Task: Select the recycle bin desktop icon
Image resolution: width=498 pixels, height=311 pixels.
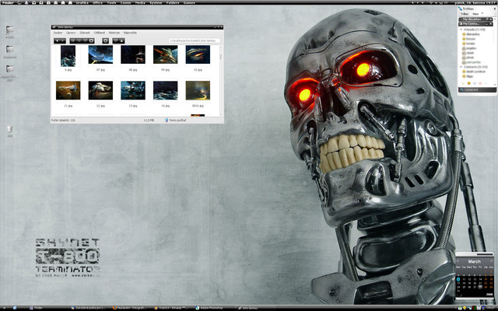Action: click(x=10, y=130)
